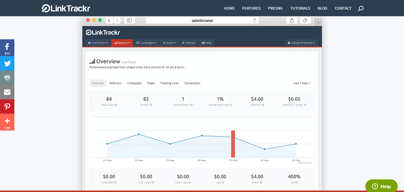The image size is (404, 192).
Task: Click Safari share icon
Action: tap(292, 20)
